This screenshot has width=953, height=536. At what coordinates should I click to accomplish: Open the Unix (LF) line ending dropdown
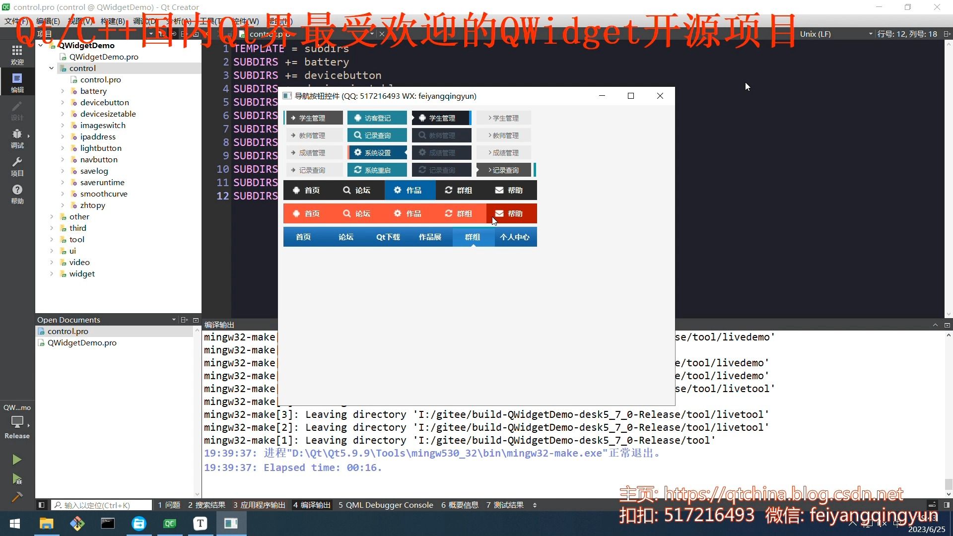coord(836,34)
